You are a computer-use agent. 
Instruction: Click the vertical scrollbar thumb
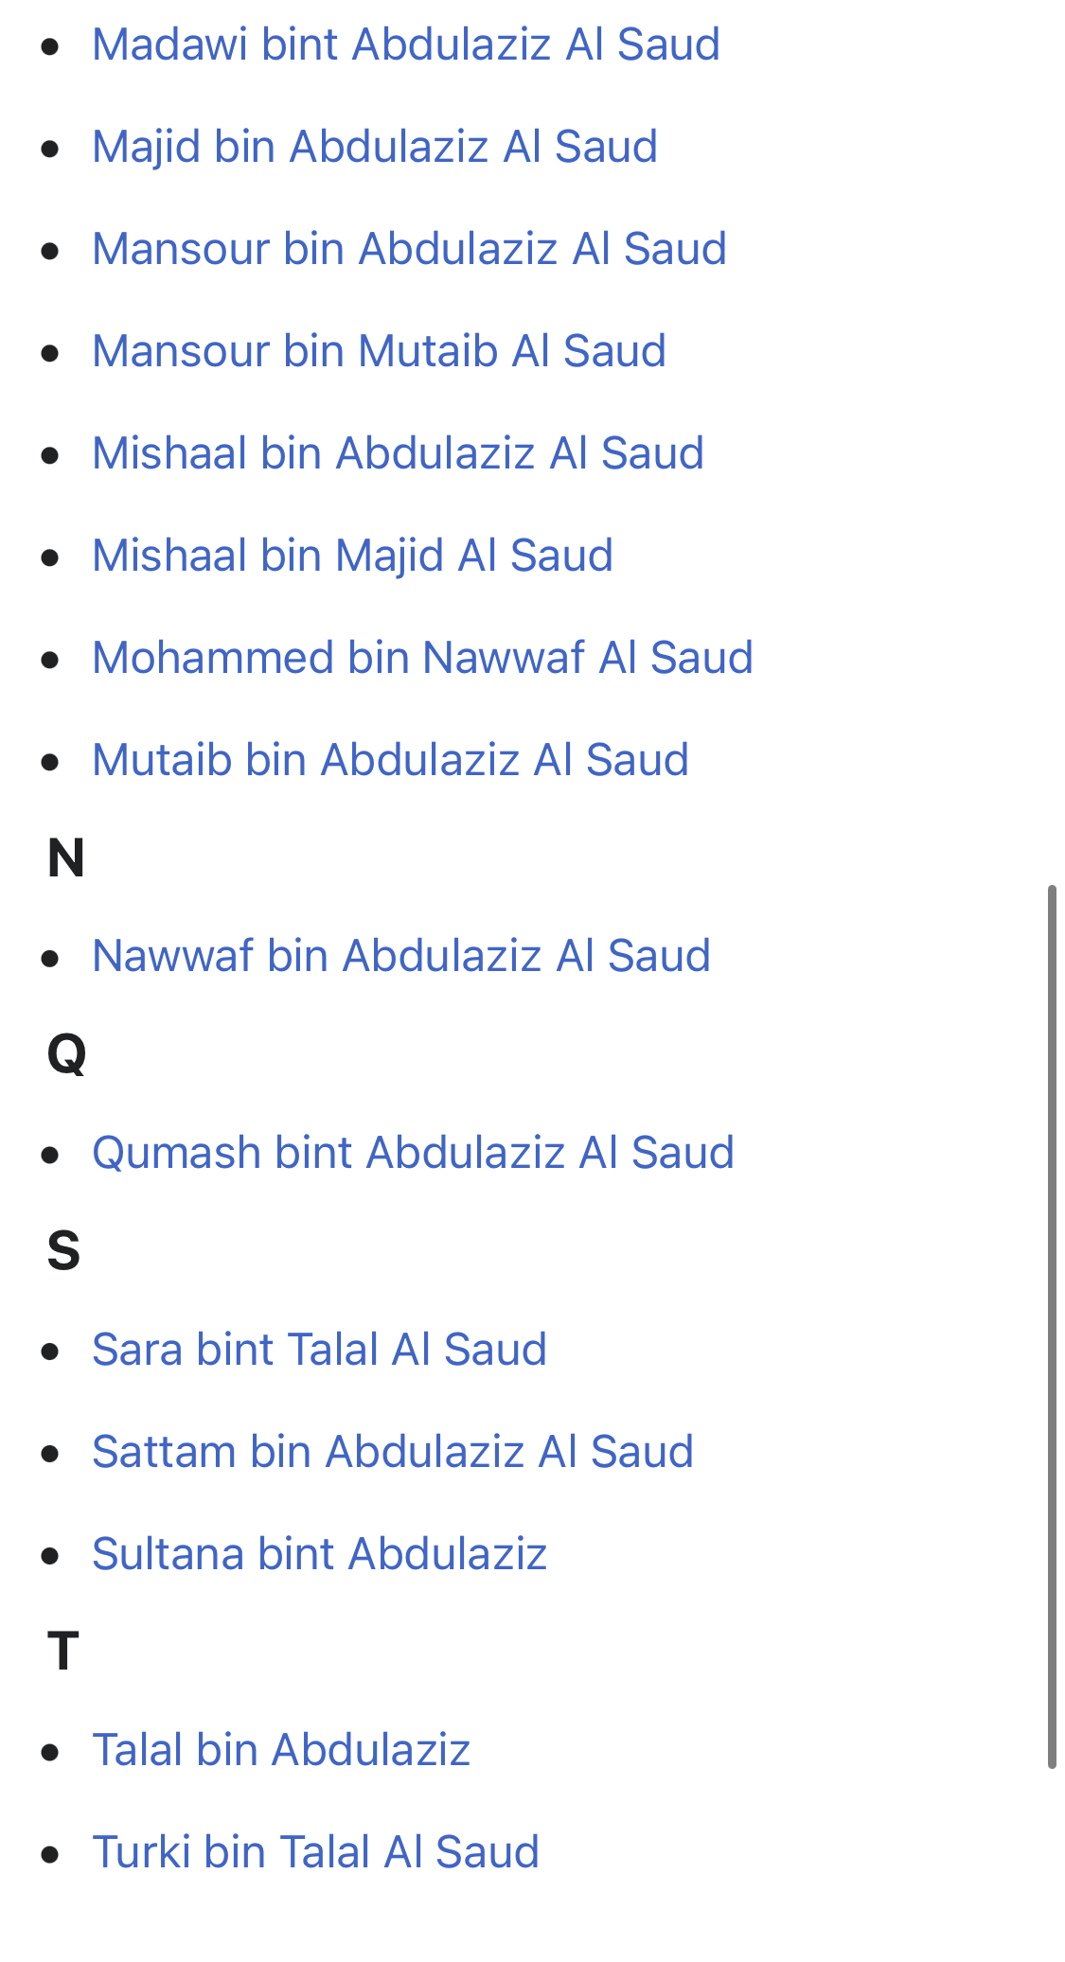tap(1051, 1327)
